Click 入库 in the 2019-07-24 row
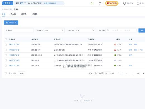The width and height of the screenshot is (145, 109). point(141,50)
